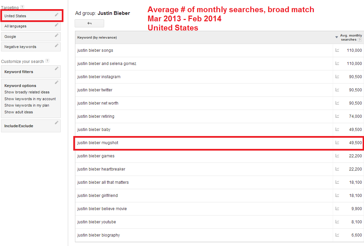Sort by Avg. monthly searches arrow
Viewport: 364px width, 246px height.
[337, 37]
